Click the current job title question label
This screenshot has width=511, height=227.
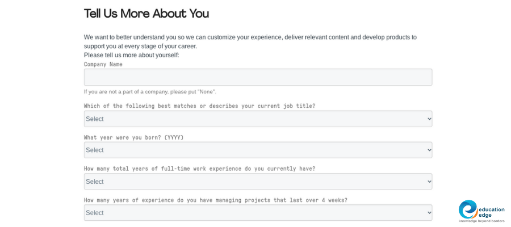point(199,106)
